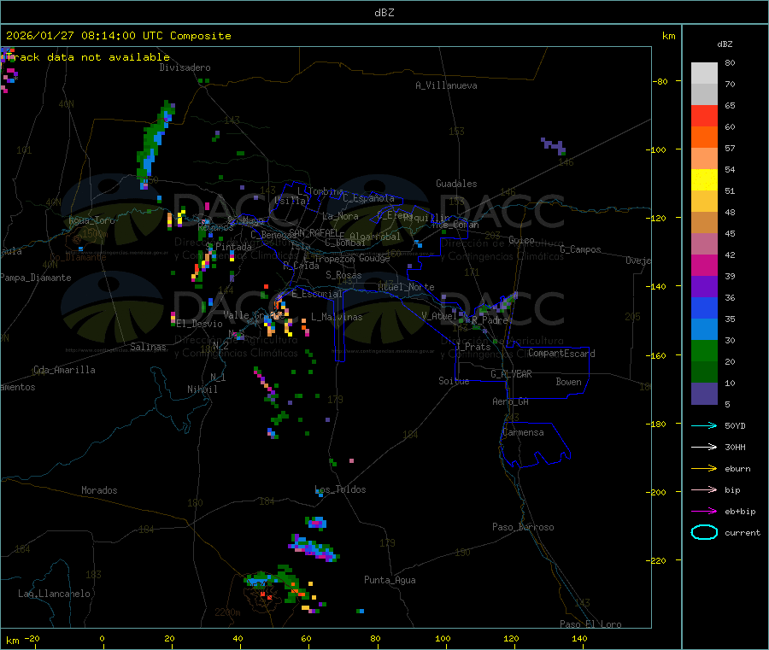Click the SAN_RAFAEL label on the map
Image resolution: width=769 pixels, height=650 pixels.
click(x=313, y=232)
